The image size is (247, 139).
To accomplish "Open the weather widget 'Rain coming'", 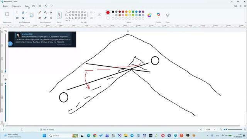I will (x=12, y=136).
